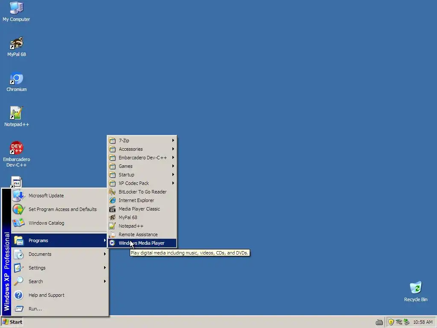Expand the Games program folder
This screenshot has width=437, height=328.
142,166
